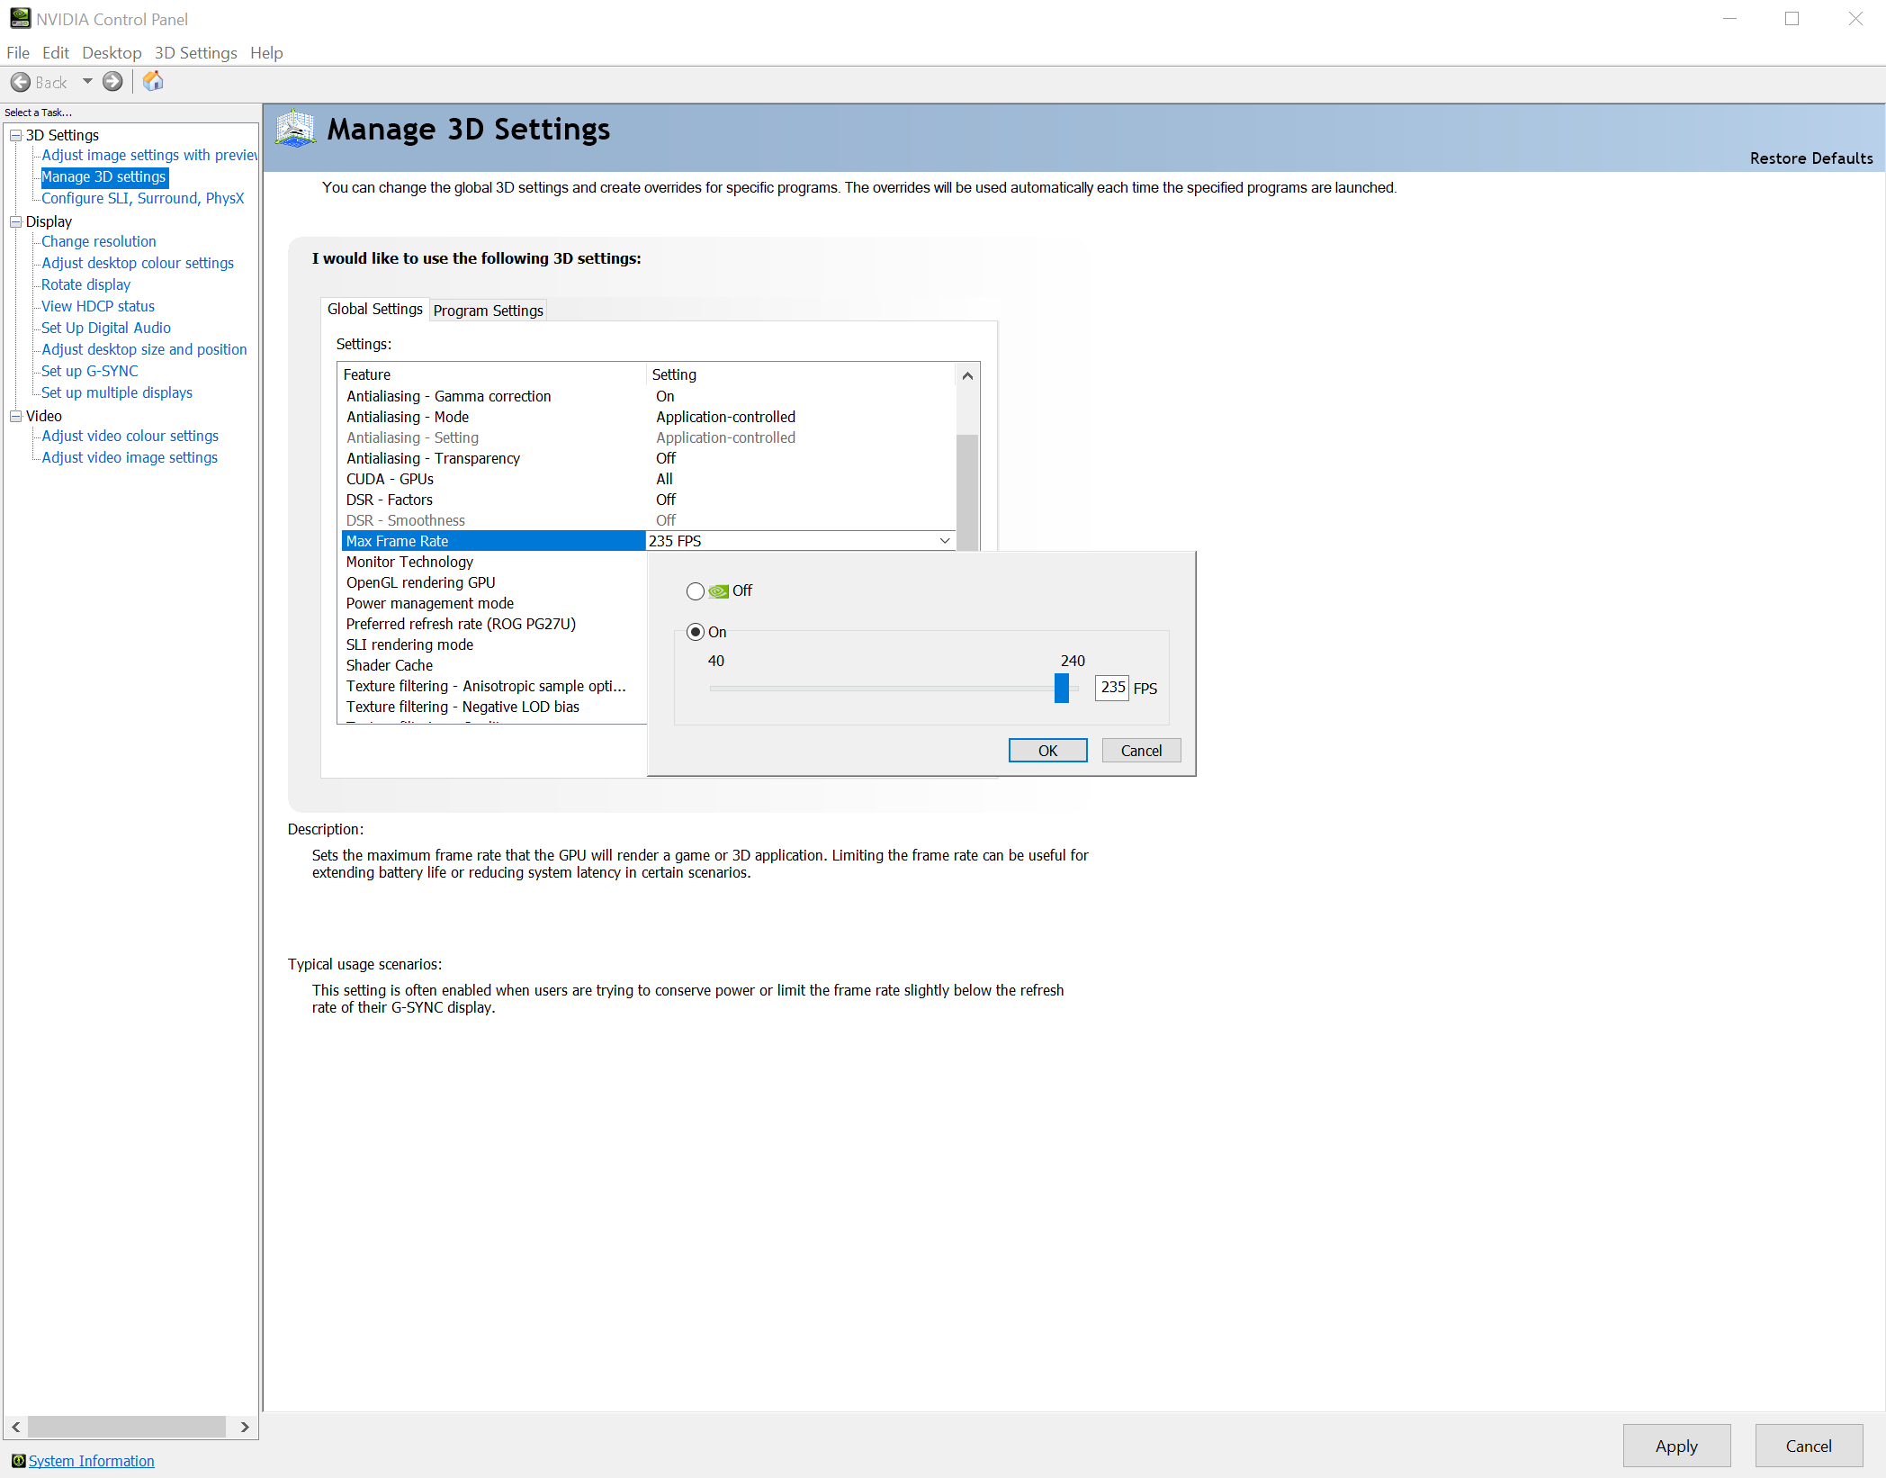Expand the Video section in sidebar
This screenshot has width=1886, height=1478.
tap(13, 413)
